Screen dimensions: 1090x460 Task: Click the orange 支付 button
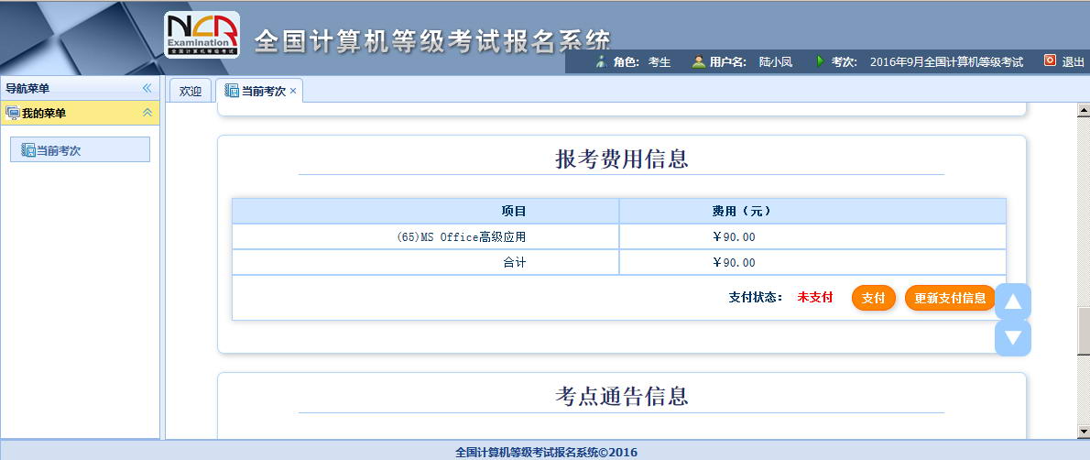pyautogui.click(x=873, y=298)
